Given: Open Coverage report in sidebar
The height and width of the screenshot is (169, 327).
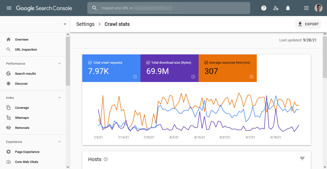Looking at the screenshot, I should click(x=22, y=108).
